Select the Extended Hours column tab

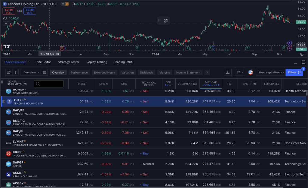(x=104, y=72)
